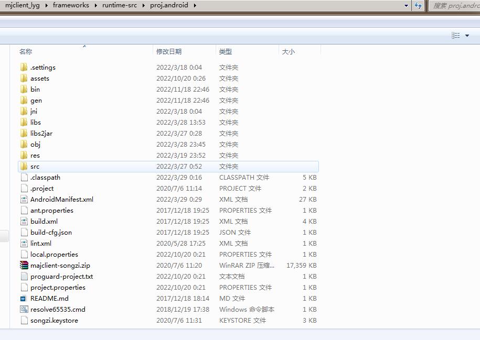Select the resolve65535.cmd file name
The width and height of the screenshot is (480, 340).
pos(58,310)
